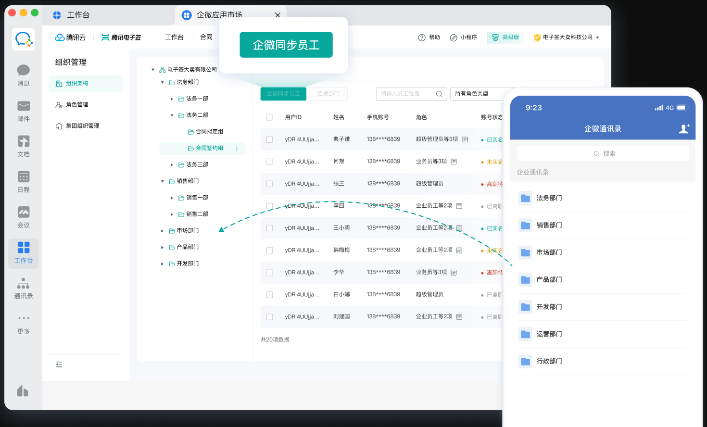Viewport: 707px width, 427px height.
Task: Check the box for 韩梅梅 row
Action: [270, 250]
